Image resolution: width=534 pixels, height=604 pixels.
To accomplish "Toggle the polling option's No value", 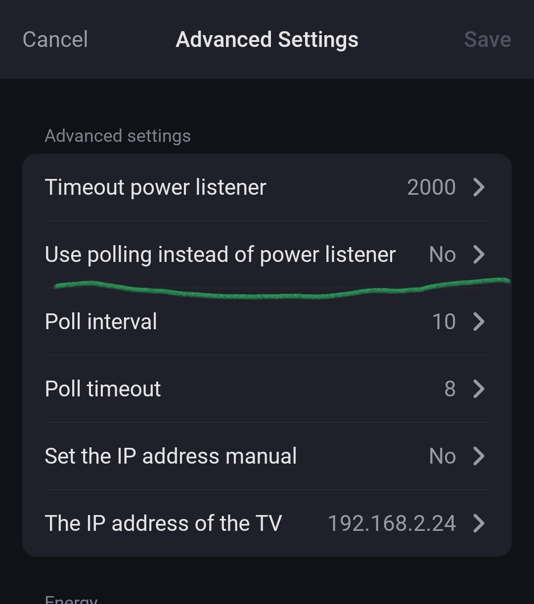I will point(442,255).
